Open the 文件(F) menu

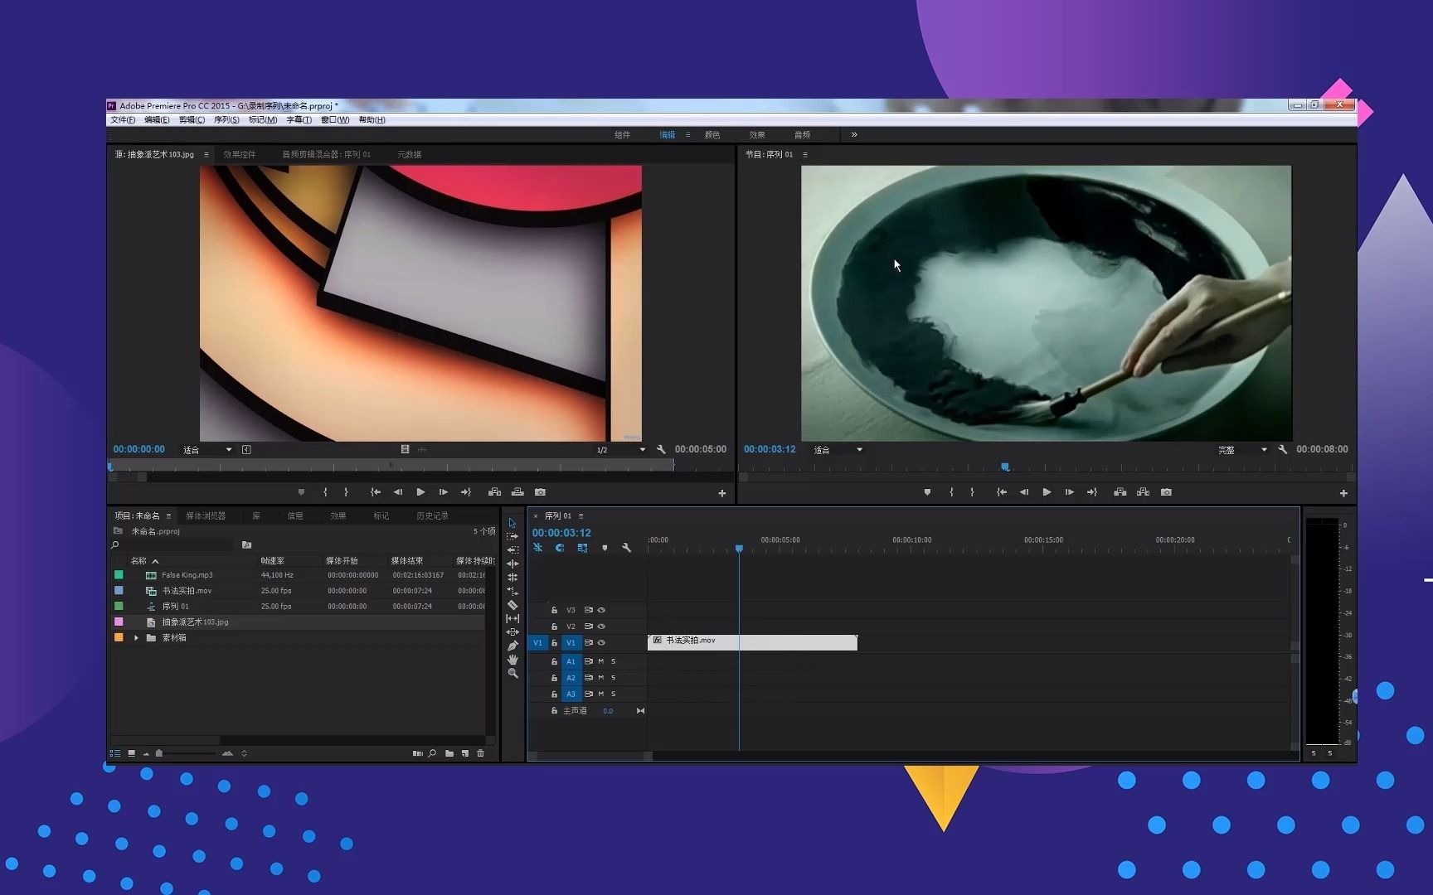[x=123, y=120]
